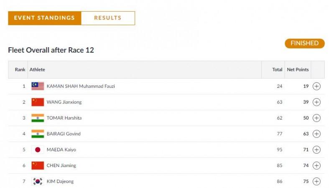Click the Finished status badge
The height and width of the screenshot is (188, 329).
coord(304,43)
